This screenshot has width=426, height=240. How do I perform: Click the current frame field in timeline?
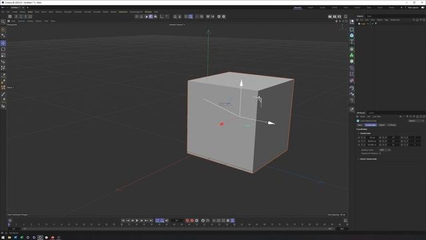[x=177, y=221]
